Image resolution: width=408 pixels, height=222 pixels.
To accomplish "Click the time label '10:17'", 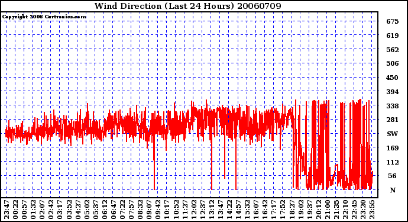I will pos(167,210).
